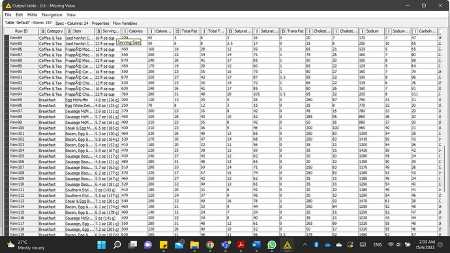Click the Row ID column header
This screenshot has height=253, width=450.
pyautogui.click(x=22, y=31)
